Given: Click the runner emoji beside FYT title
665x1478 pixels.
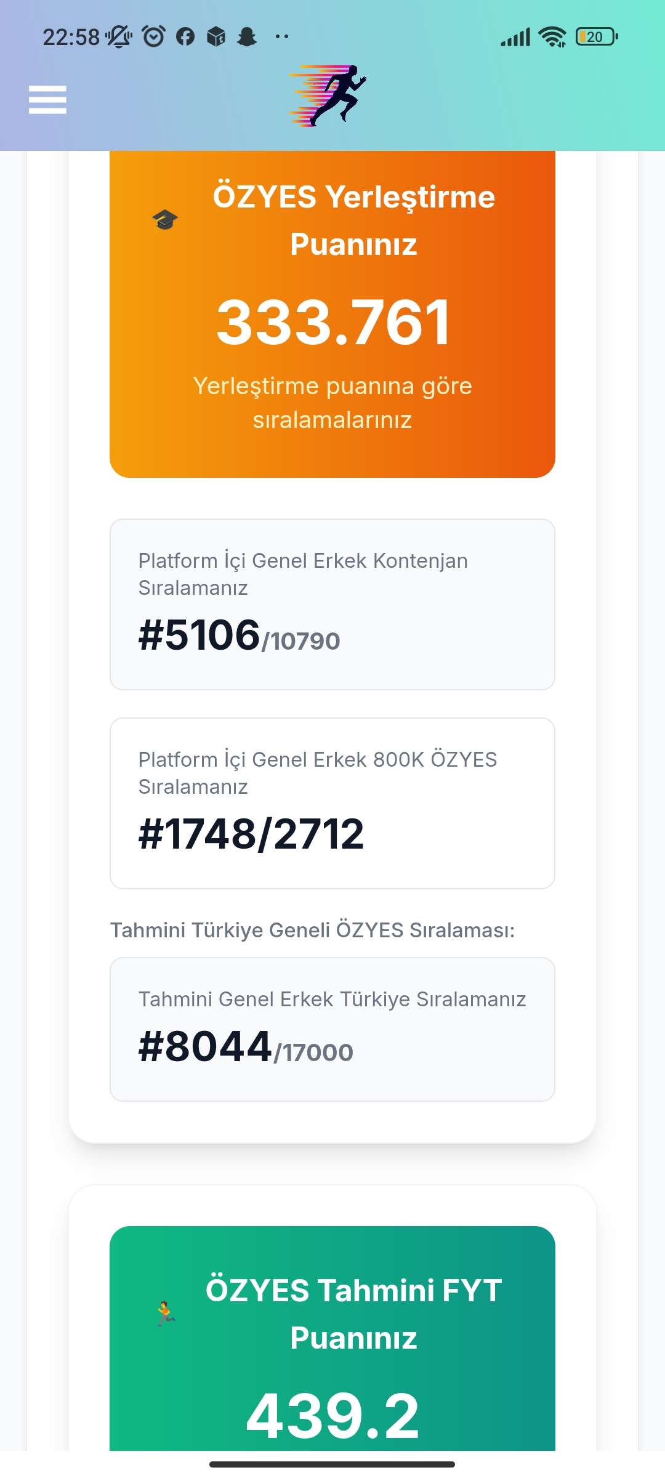Looking at the screenshot, I should pos(165,1314).
